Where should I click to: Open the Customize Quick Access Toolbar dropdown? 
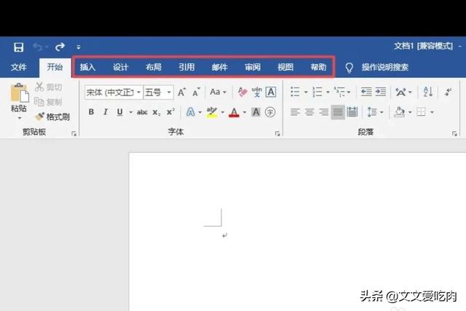coord(79,47)
